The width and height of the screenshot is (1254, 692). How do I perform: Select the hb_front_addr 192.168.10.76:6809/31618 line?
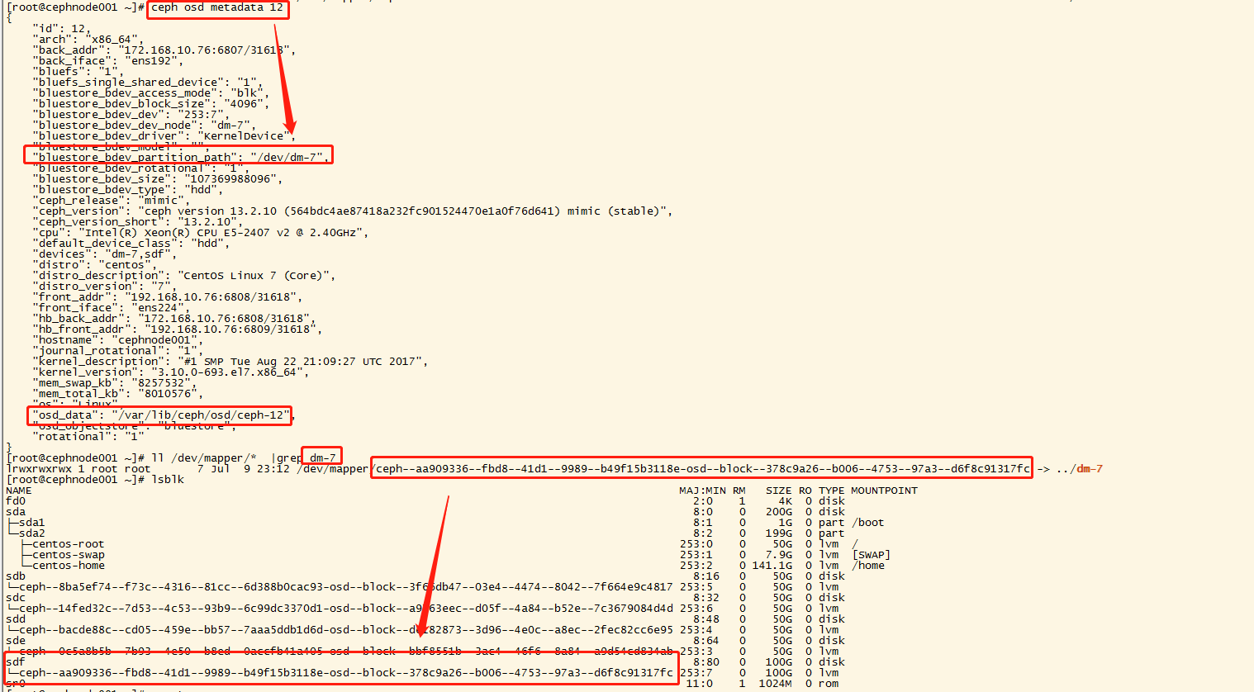[x=178, y=329]
